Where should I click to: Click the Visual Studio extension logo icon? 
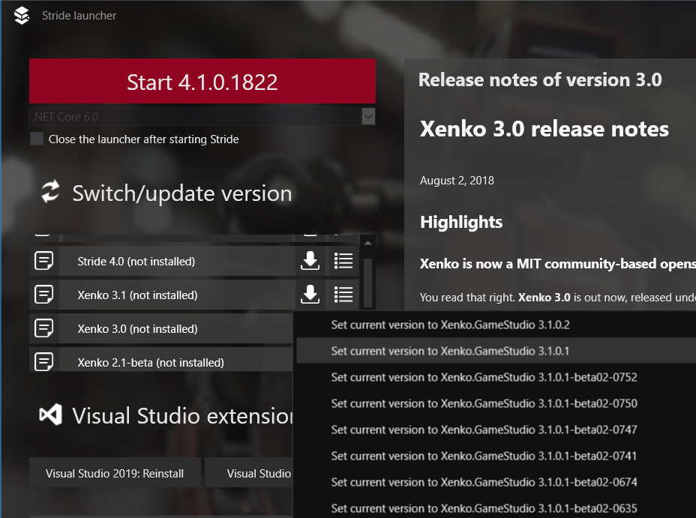50,415
